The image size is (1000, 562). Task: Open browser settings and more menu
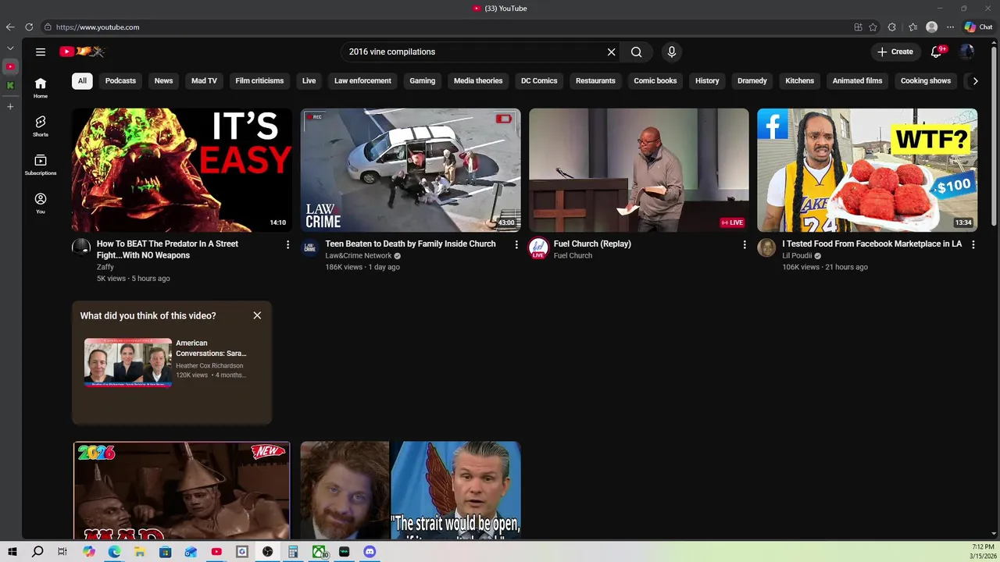coord(950,27)
